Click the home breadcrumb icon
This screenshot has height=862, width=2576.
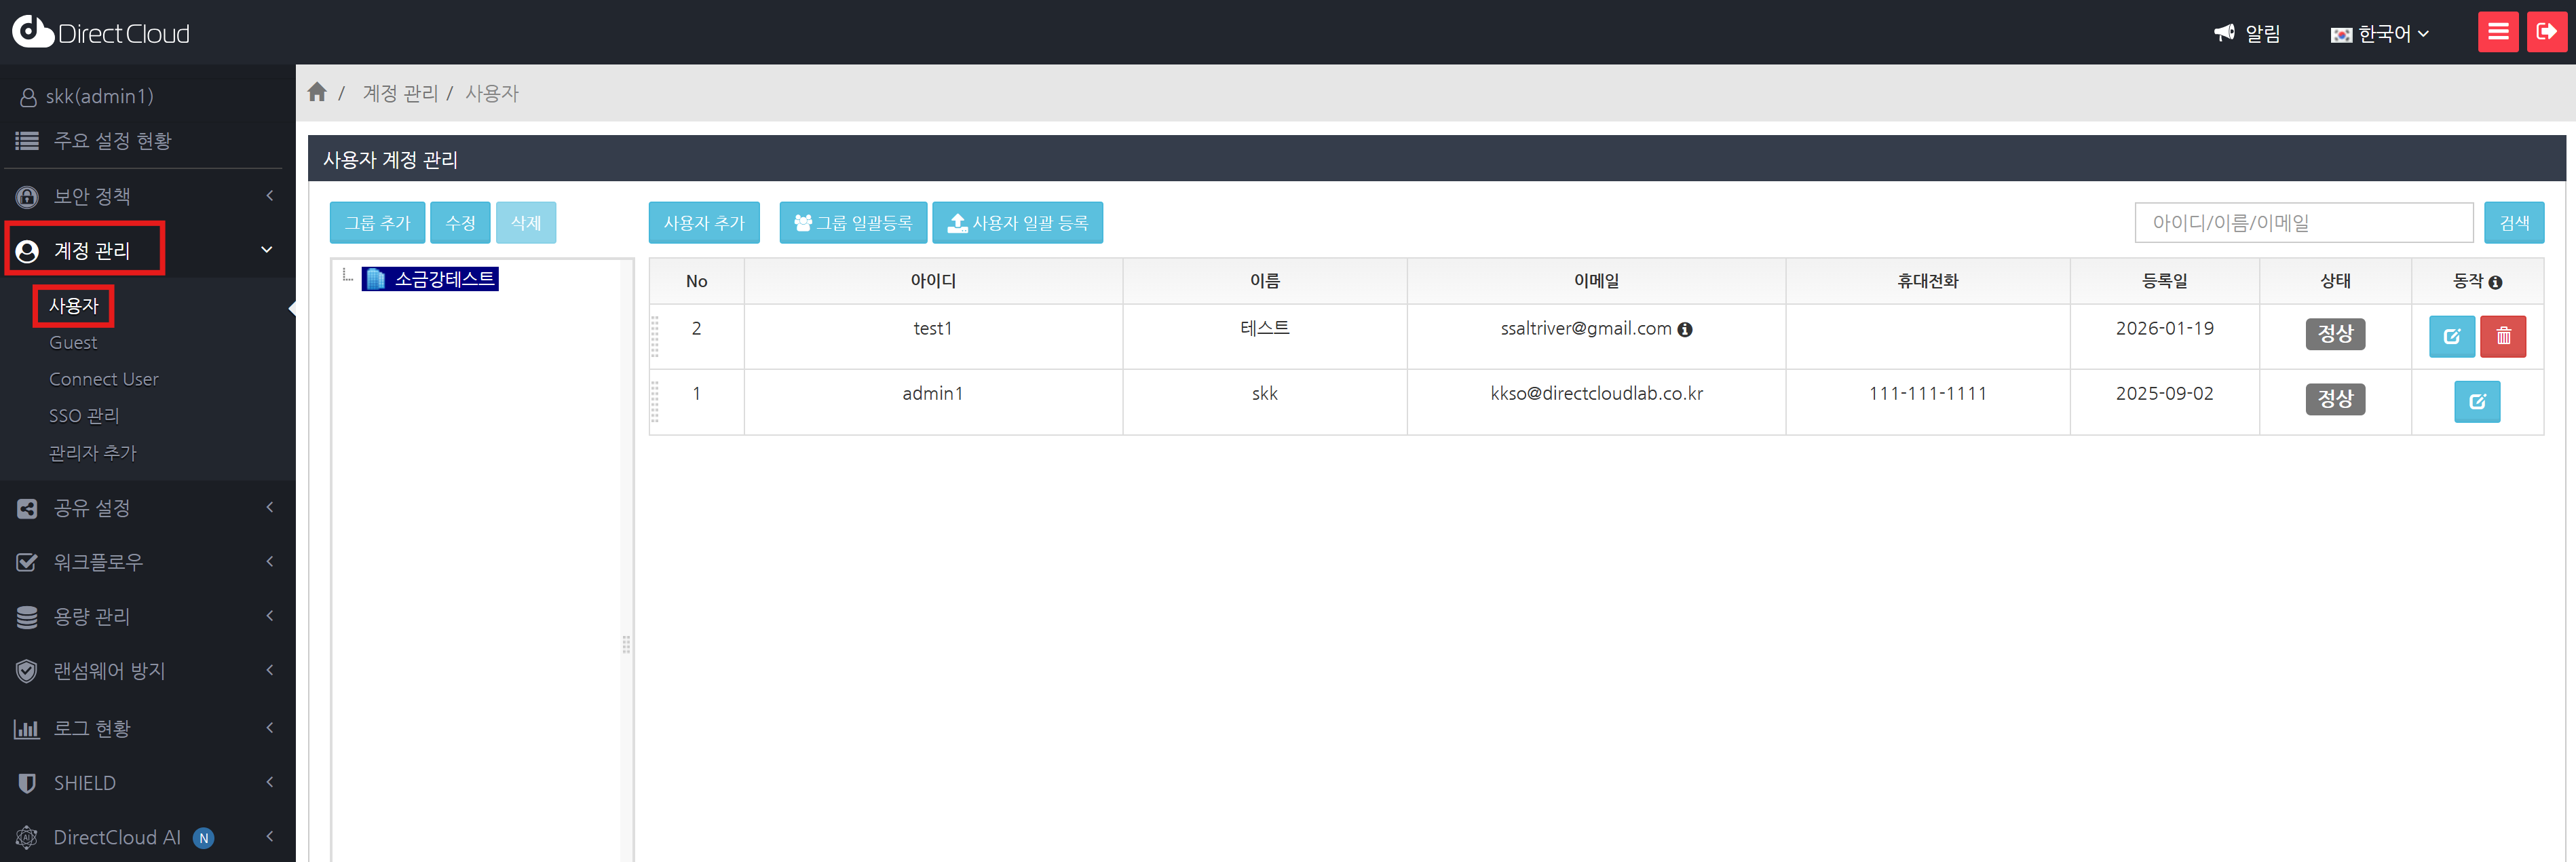pyautogui.click(x=317, y=92)
